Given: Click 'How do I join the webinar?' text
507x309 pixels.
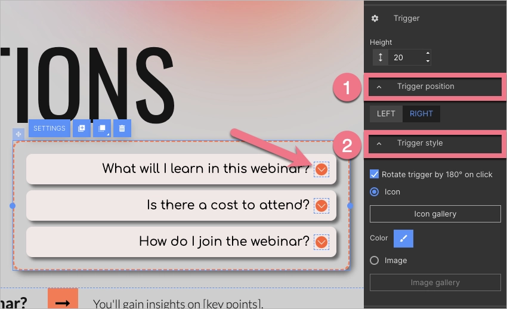Looking at the screenshot, I should pyautogui.click(x=224, y=242).
